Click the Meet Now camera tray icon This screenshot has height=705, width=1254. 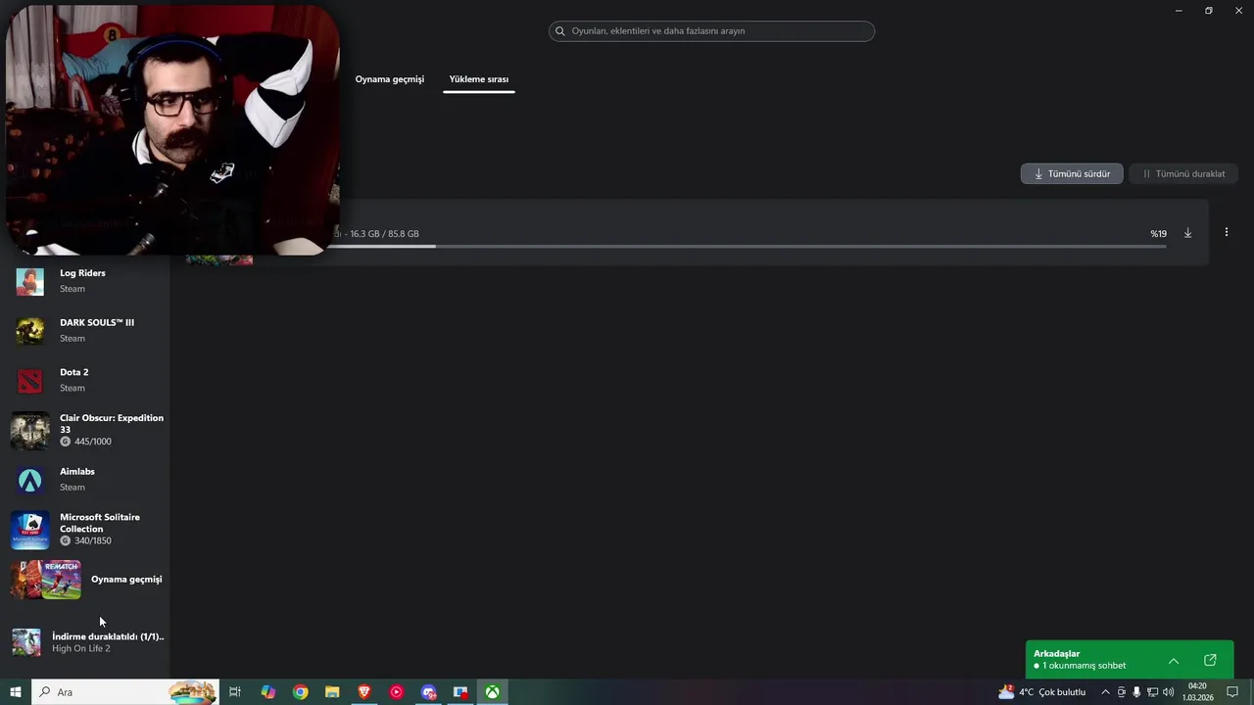pyautogui.click(x=1122, y=692)
